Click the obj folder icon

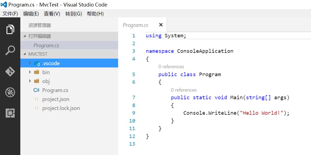pyautogui.click(x=37, y=81)
